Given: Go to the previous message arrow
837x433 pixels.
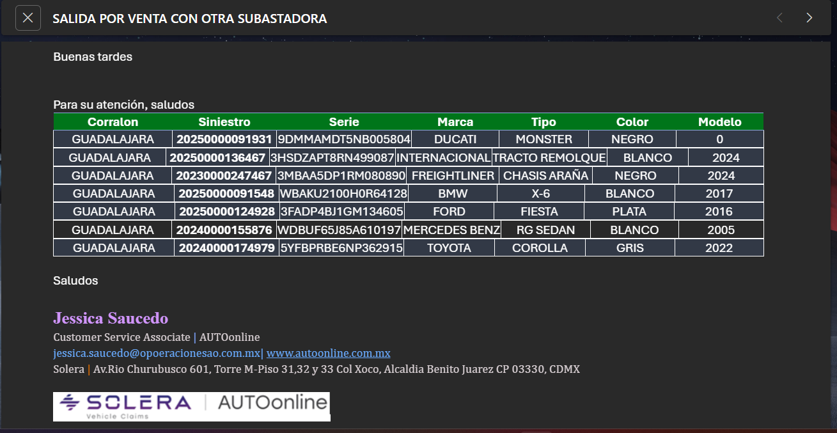Looking at the screenshot, I should click(779, 18).
